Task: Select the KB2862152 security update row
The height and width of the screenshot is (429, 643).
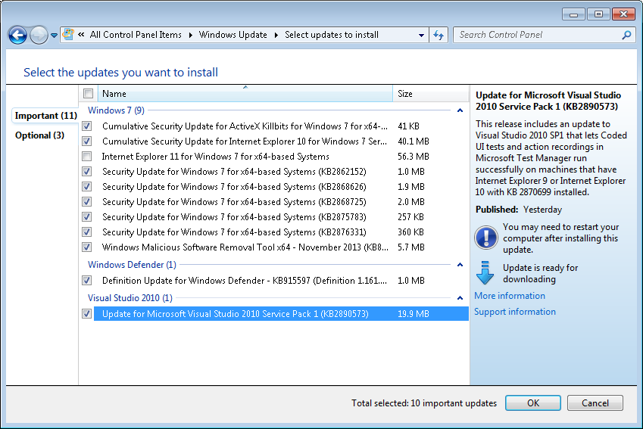Action: [x=281, y=172]
